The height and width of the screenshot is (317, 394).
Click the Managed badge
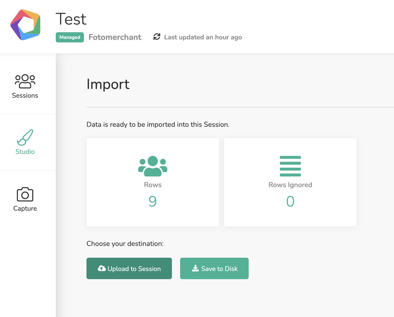[70, 37]
